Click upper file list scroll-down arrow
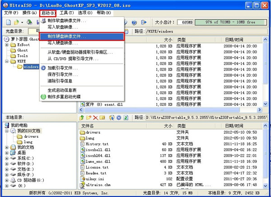The height and width of the screenshot is (197, 271). tap(265, 104)
